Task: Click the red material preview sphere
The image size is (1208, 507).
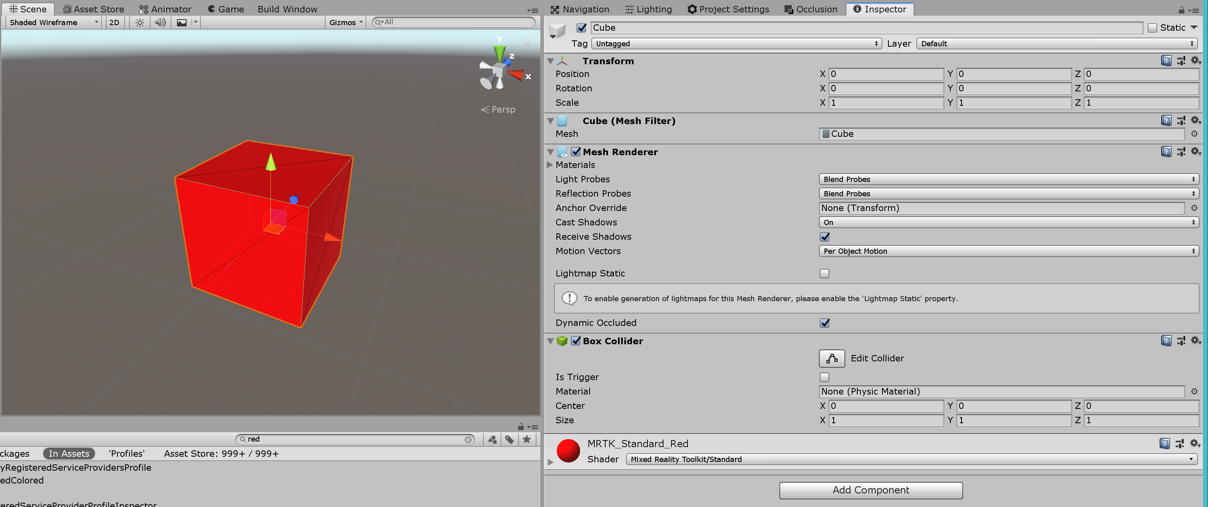Action: (568, 451)
